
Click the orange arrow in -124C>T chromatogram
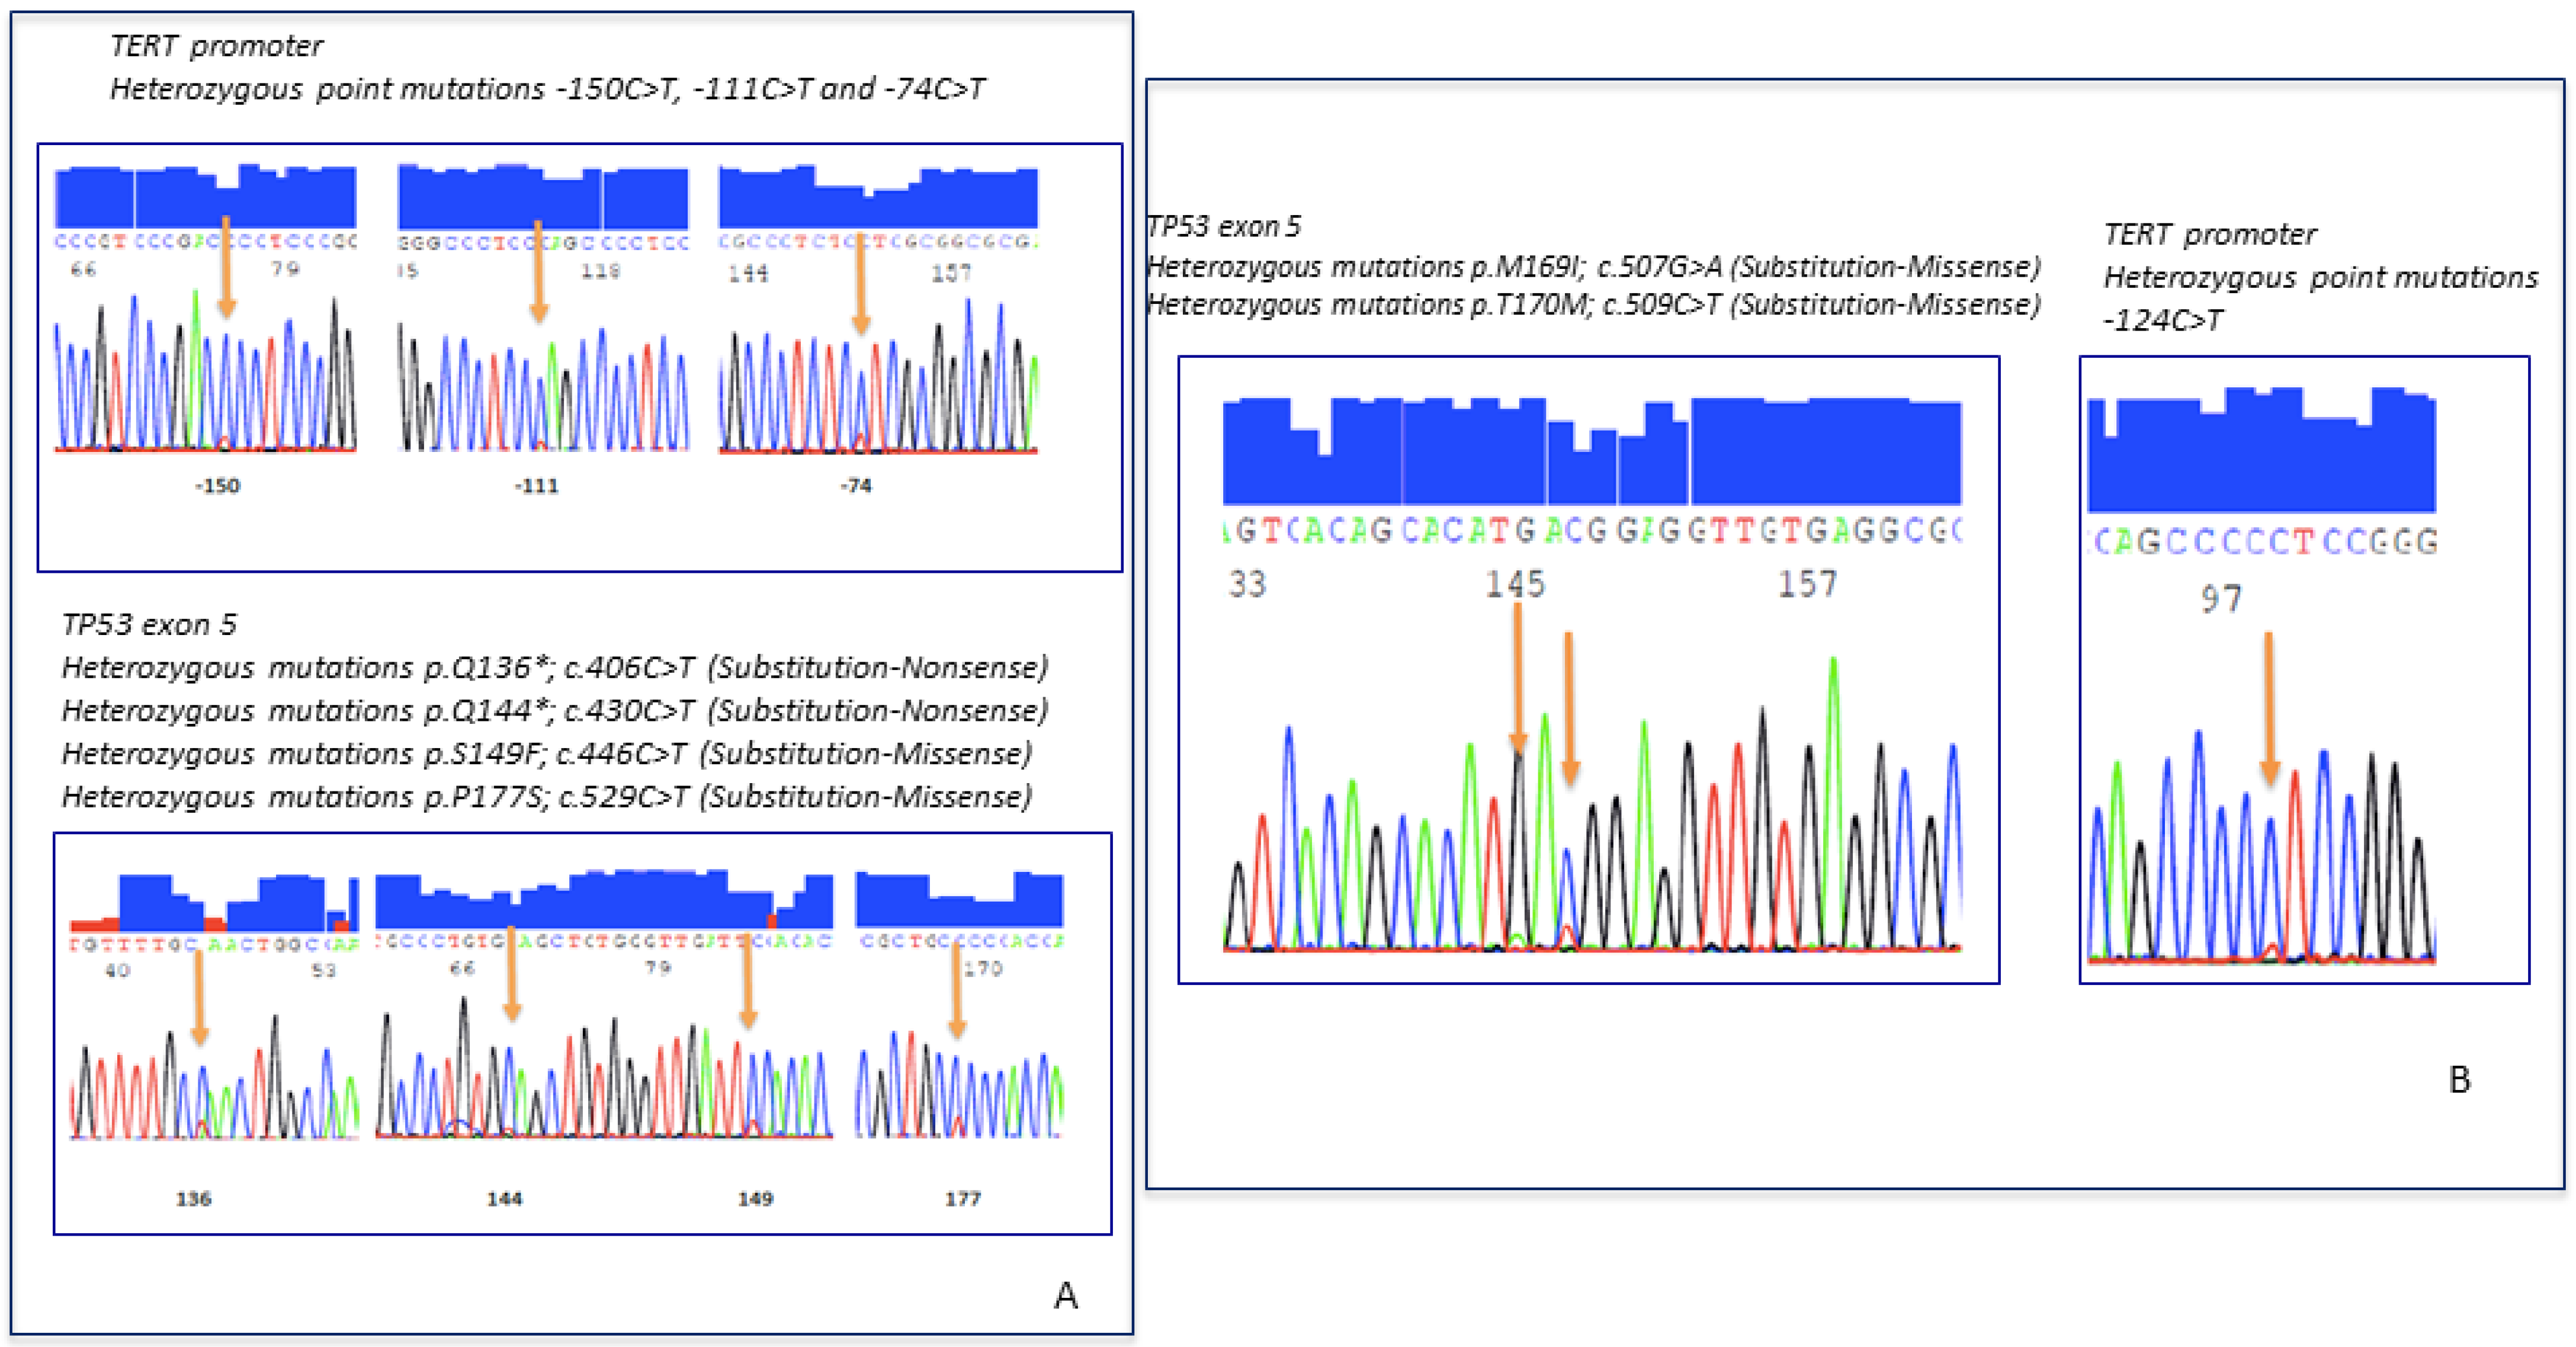tap(2269, 708)
